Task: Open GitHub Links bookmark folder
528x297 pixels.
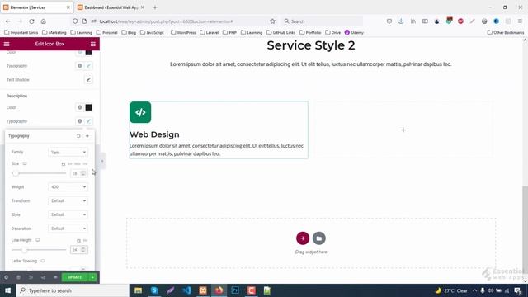Action: (280, 33)
